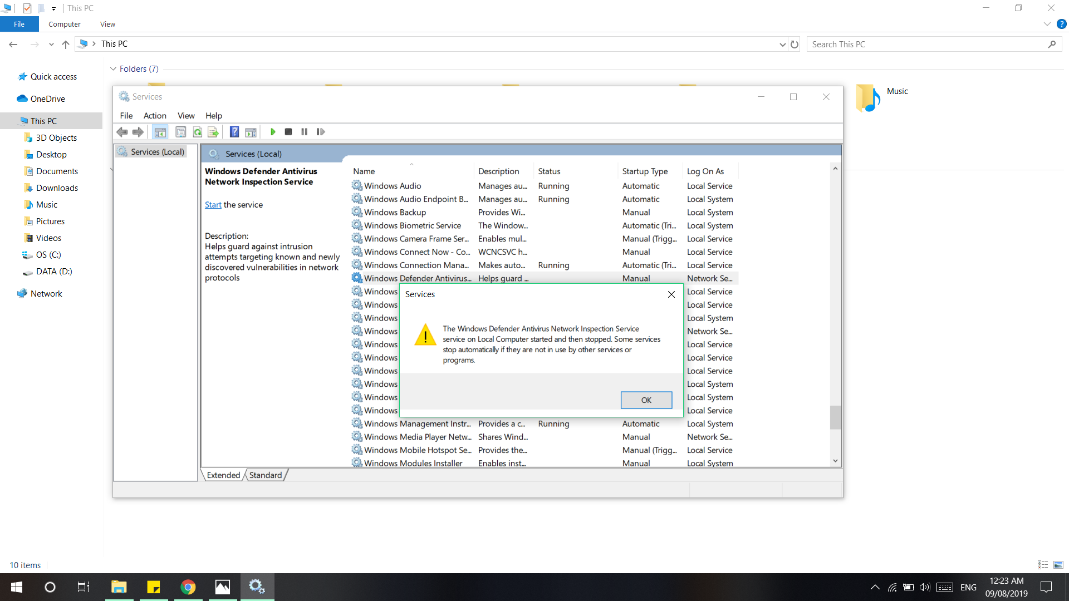Open Help menu in Services window

pyautogui.click(x=214, y=116)
